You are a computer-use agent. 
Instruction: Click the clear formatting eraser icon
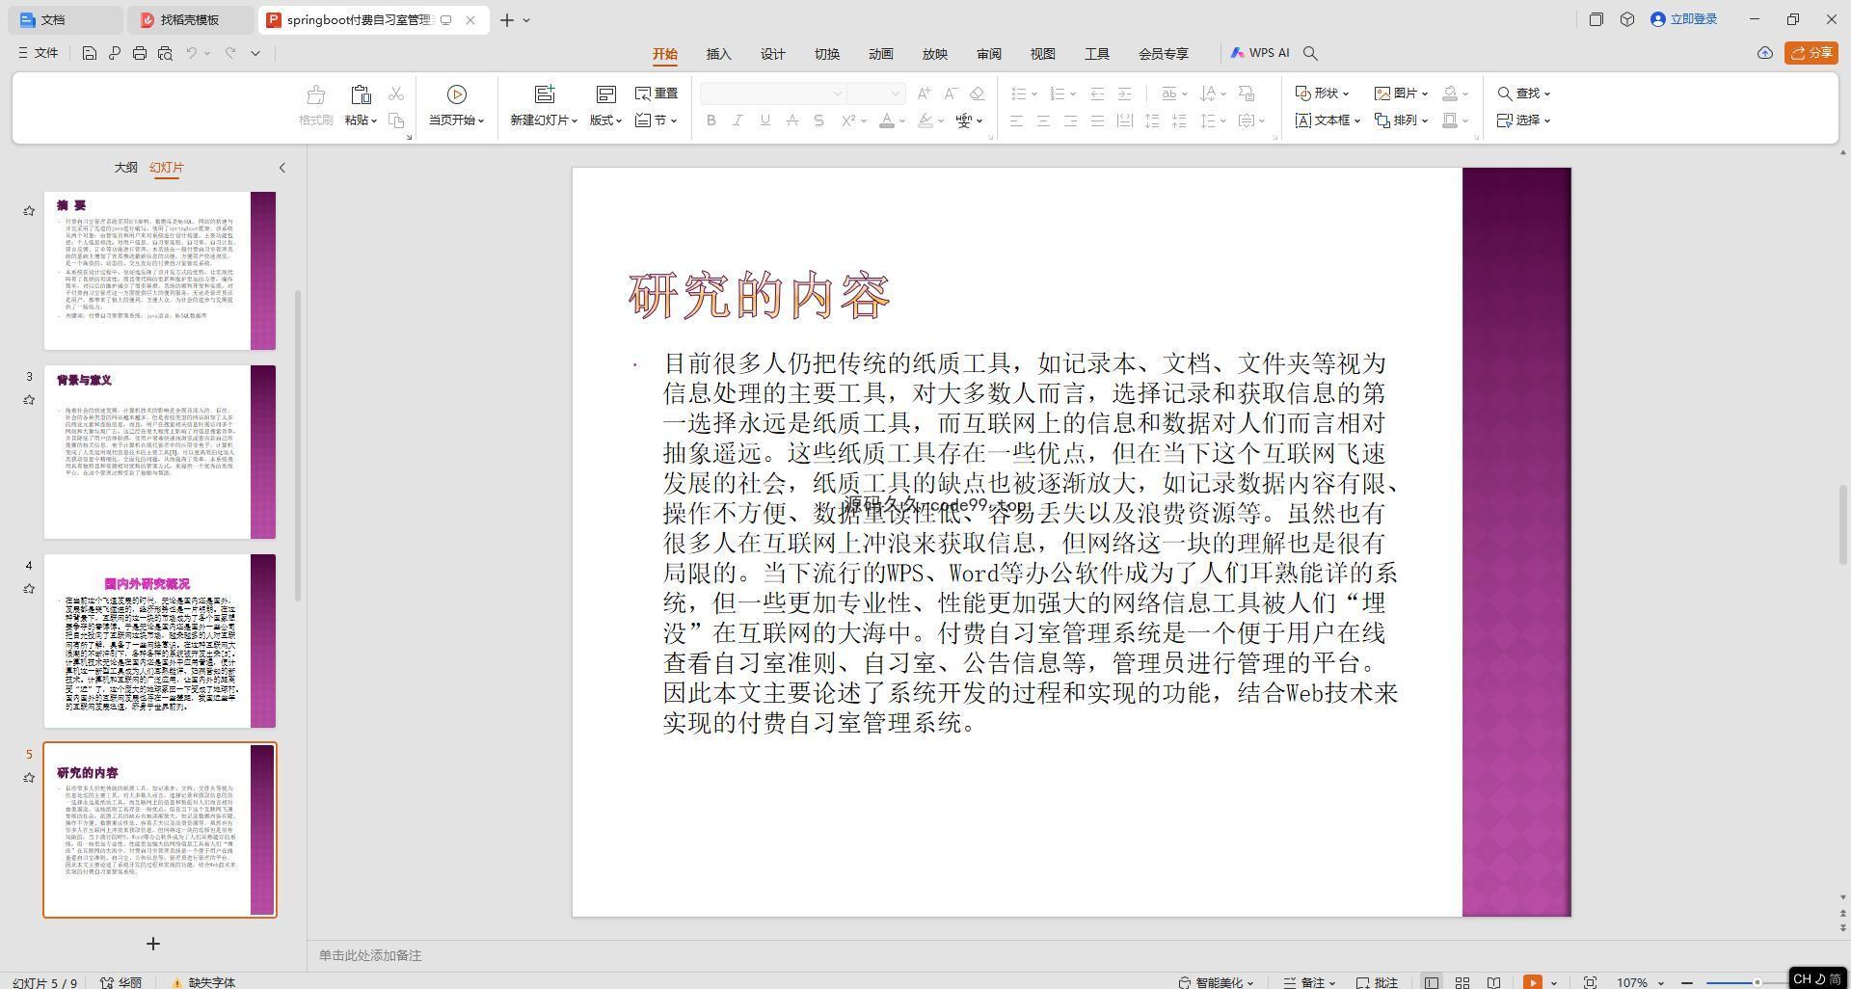977,94
